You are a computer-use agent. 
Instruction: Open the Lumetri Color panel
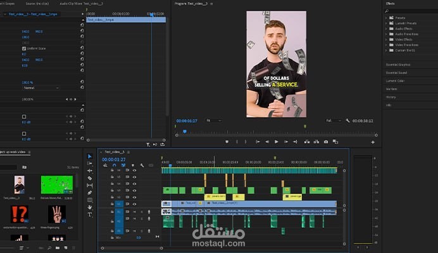395,81
